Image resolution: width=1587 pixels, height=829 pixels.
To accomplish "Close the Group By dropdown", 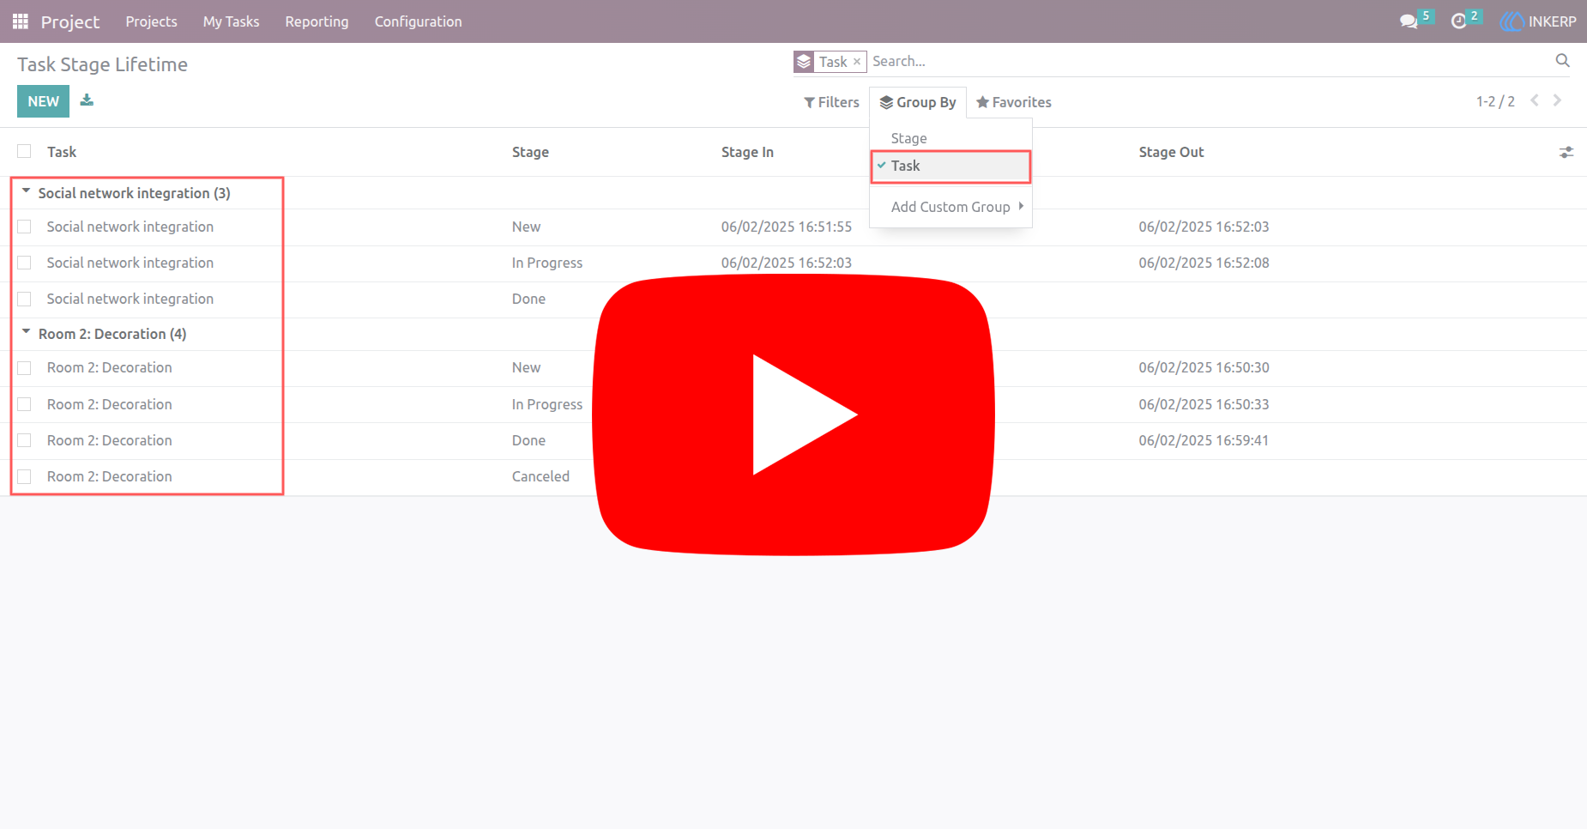I will click(918, 102).
